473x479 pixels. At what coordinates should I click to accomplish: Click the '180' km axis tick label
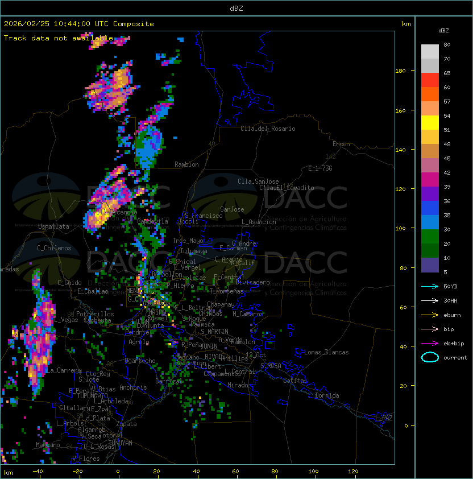point(400,71)
